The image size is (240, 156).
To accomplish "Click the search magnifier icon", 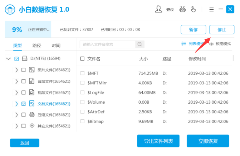I will click(x=140, y=45).
